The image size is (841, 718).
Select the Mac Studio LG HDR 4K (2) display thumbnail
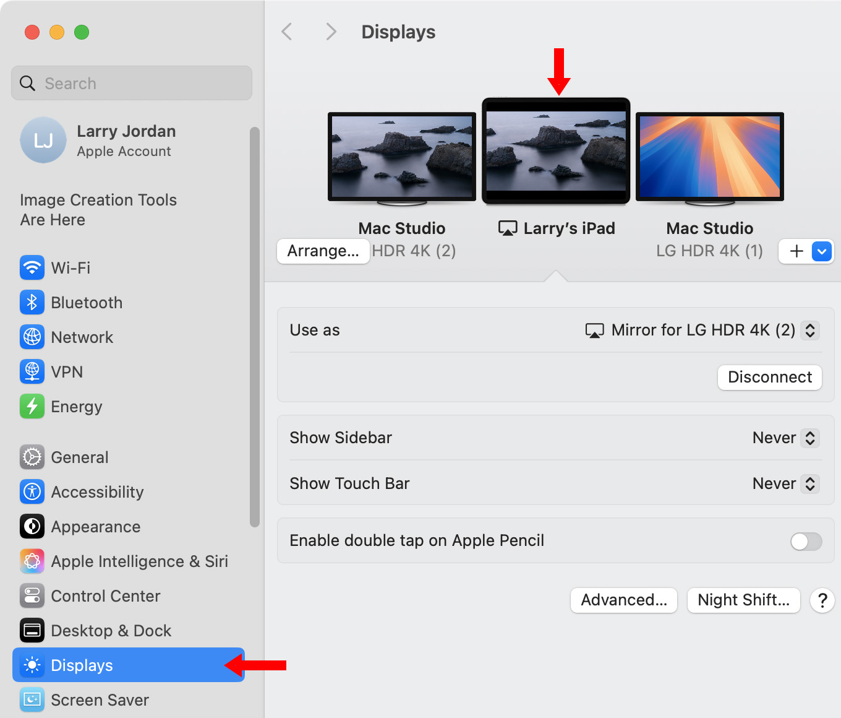pyautogui.click(x=402, y=158)
